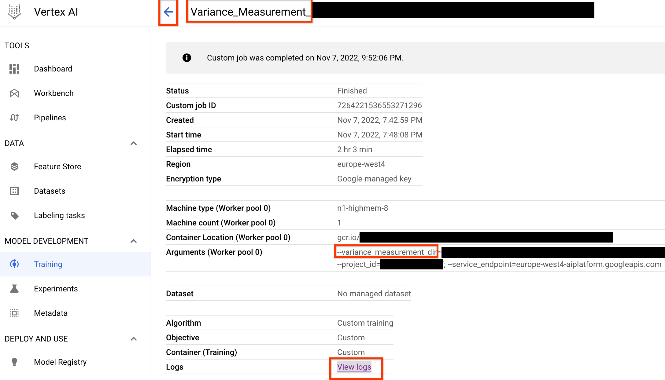Open the Dashboard section

pos(53,68)
